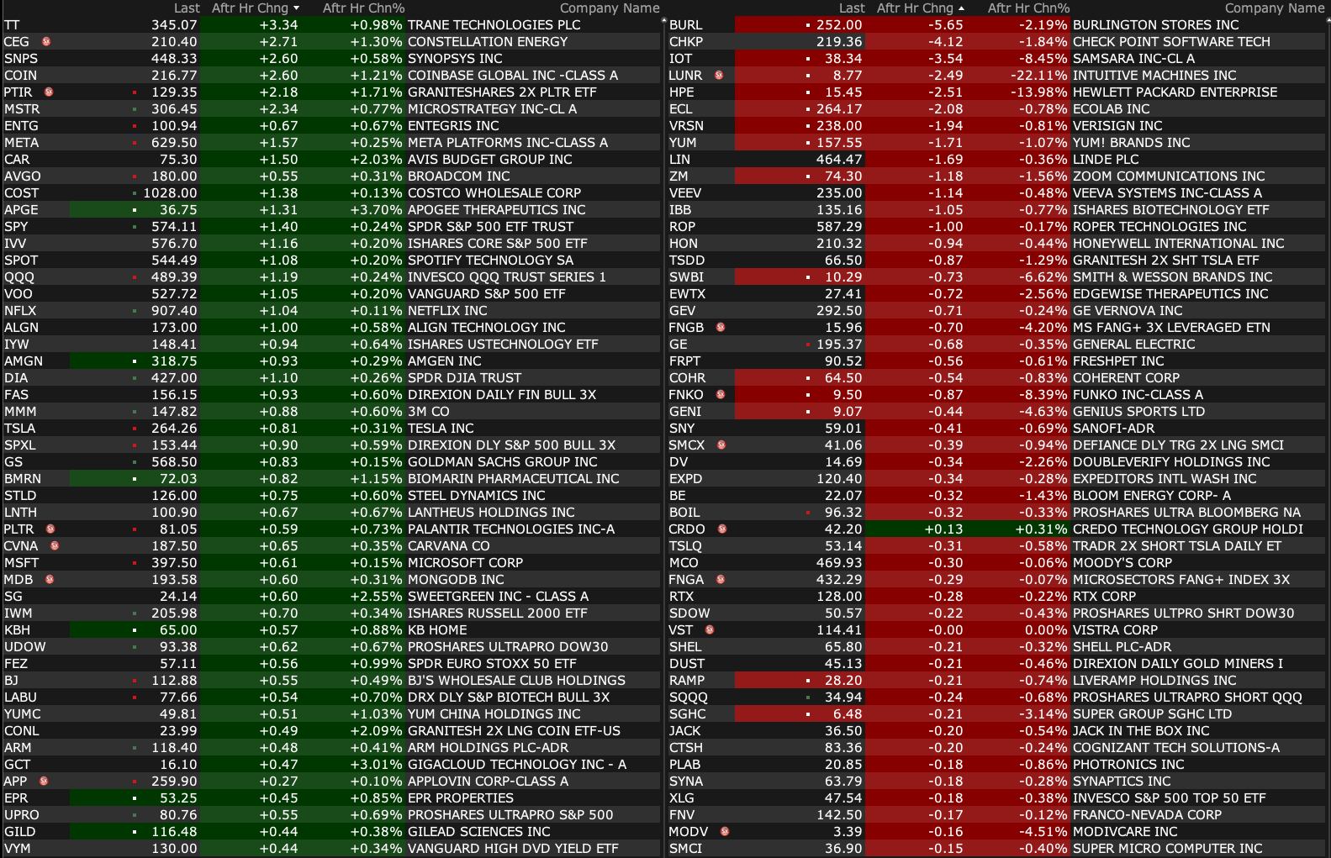
Task: Open the BURL ticker row
Action: tap(685, 25)
